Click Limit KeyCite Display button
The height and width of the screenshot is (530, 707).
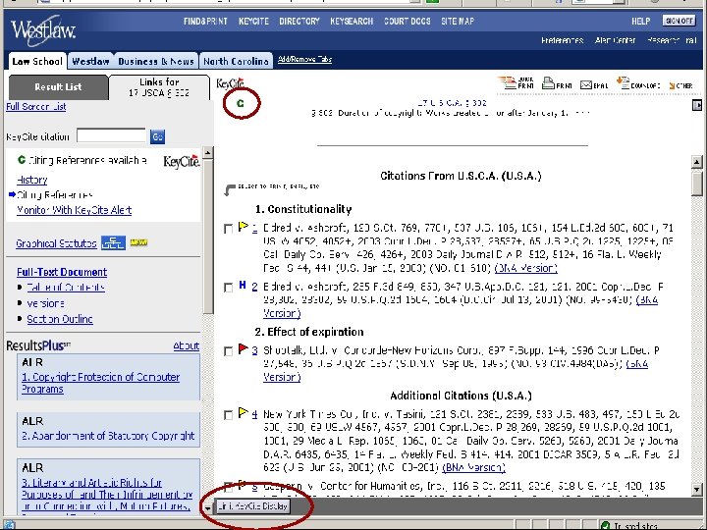pyautogui.click(x=252, y=506)
